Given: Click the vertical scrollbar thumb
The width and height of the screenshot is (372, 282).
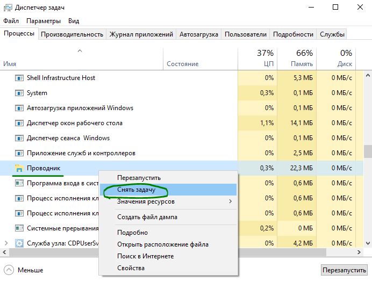Looking at the screenshot, I should [x=368, y=151].
